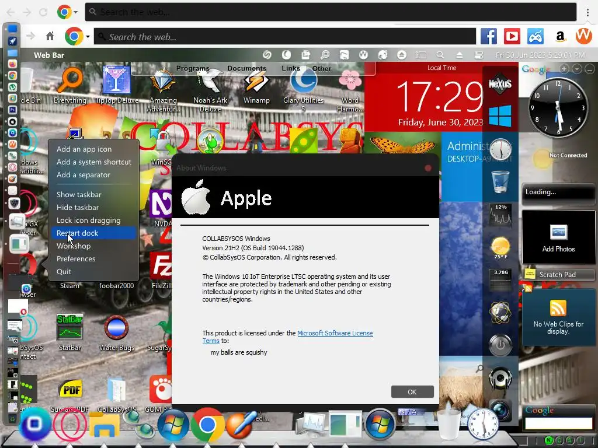Open the topmost toolbar's browser dropdown
Image resolution: width=598 pixels, height=448 pixels.
[75, 12]
